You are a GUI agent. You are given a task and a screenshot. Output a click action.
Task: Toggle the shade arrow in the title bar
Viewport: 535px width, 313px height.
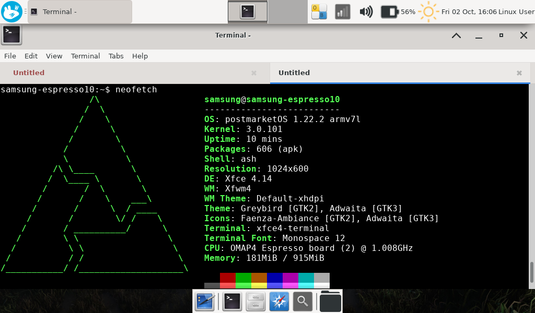tap(456, 35)
